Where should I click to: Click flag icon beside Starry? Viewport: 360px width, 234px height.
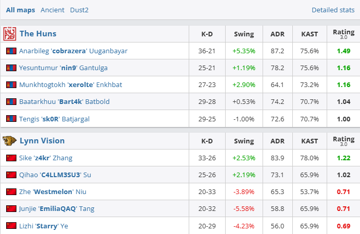click(x=11, y=225)
